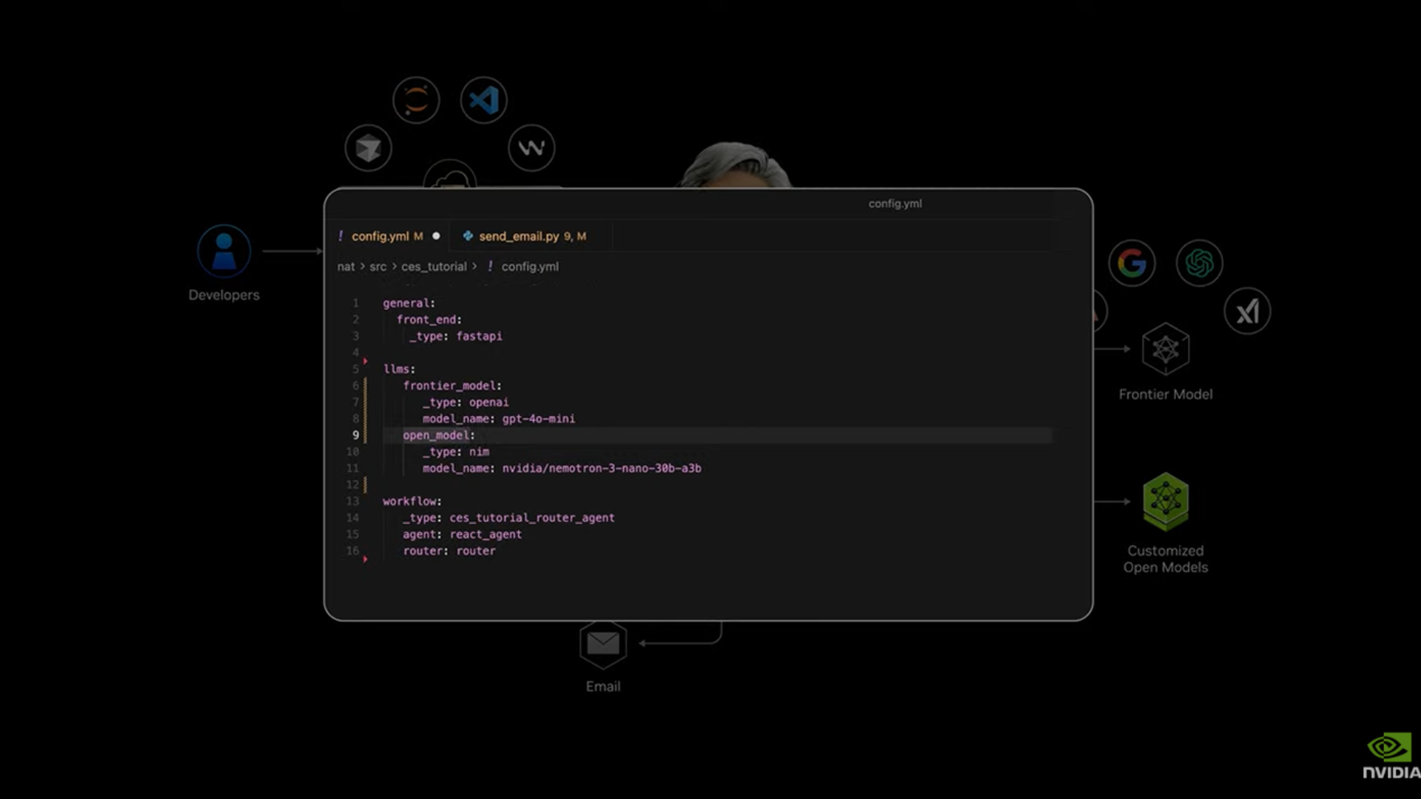Click the OpenAI logo icon
This screenshot has width=1421, height=799.
pyautogui.click(x=1199, y=263)
